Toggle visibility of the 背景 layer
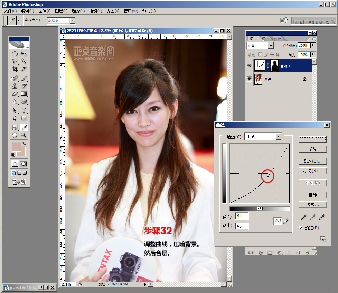The image size is (338, 293). point(249,79)
